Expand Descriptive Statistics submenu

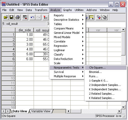(x=67, y=20)
